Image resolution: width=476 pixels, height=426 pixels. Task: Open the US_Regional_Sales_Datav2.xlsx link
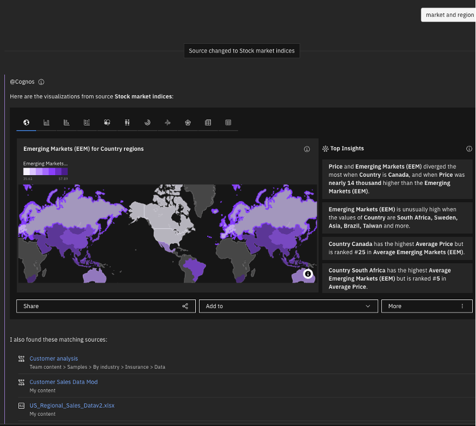pyautogui.click(x=72, y=405)
